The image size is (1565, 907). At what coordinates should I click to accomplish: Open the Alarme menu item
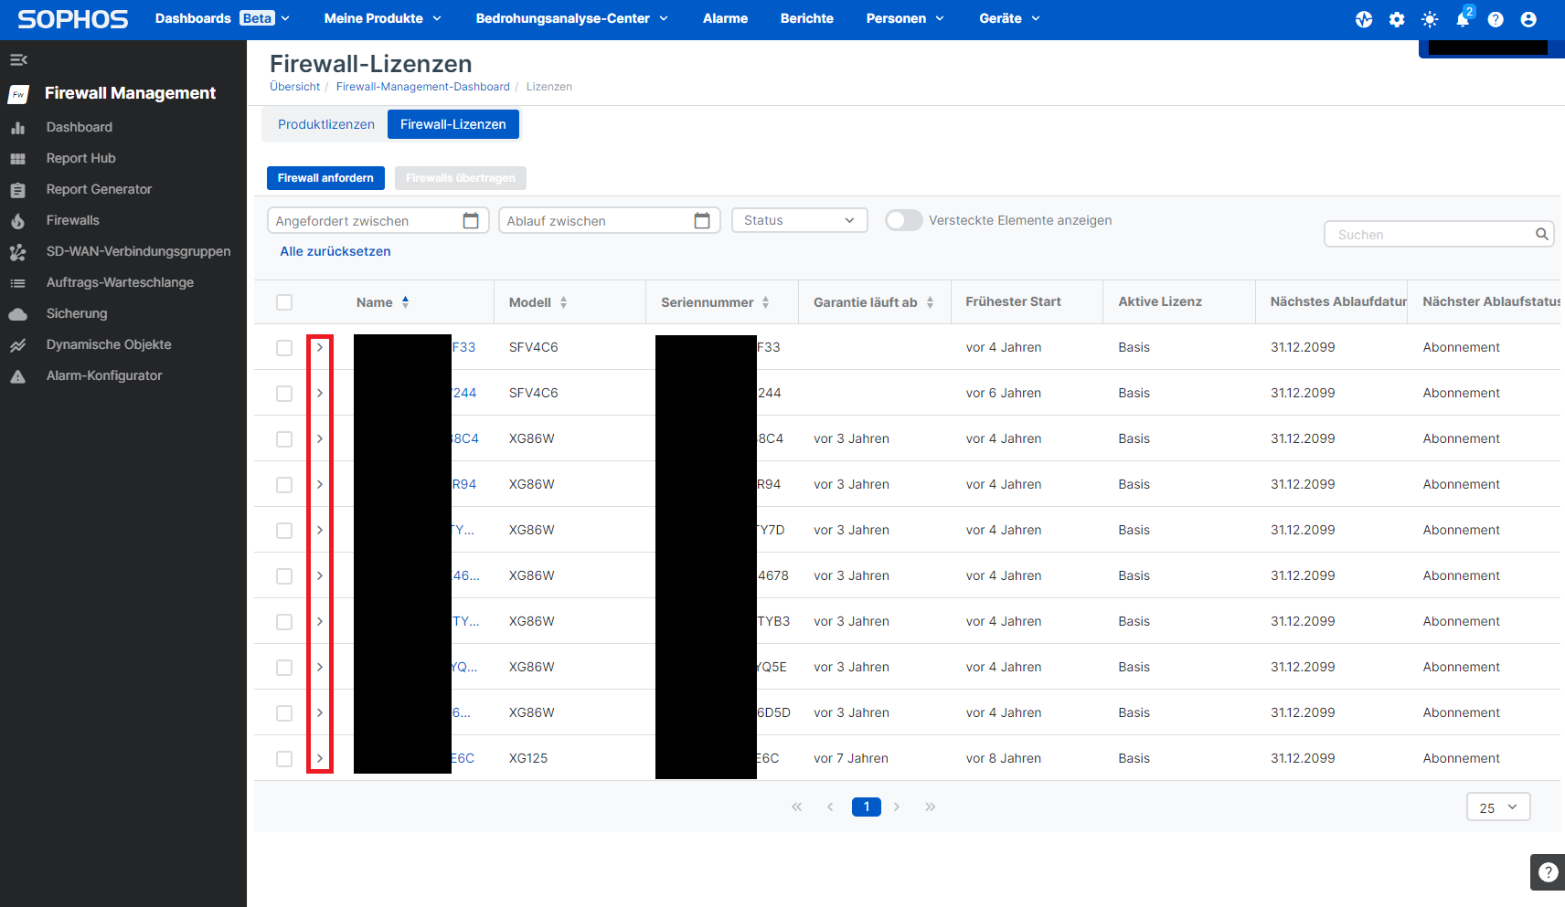(x=725, y=18)
